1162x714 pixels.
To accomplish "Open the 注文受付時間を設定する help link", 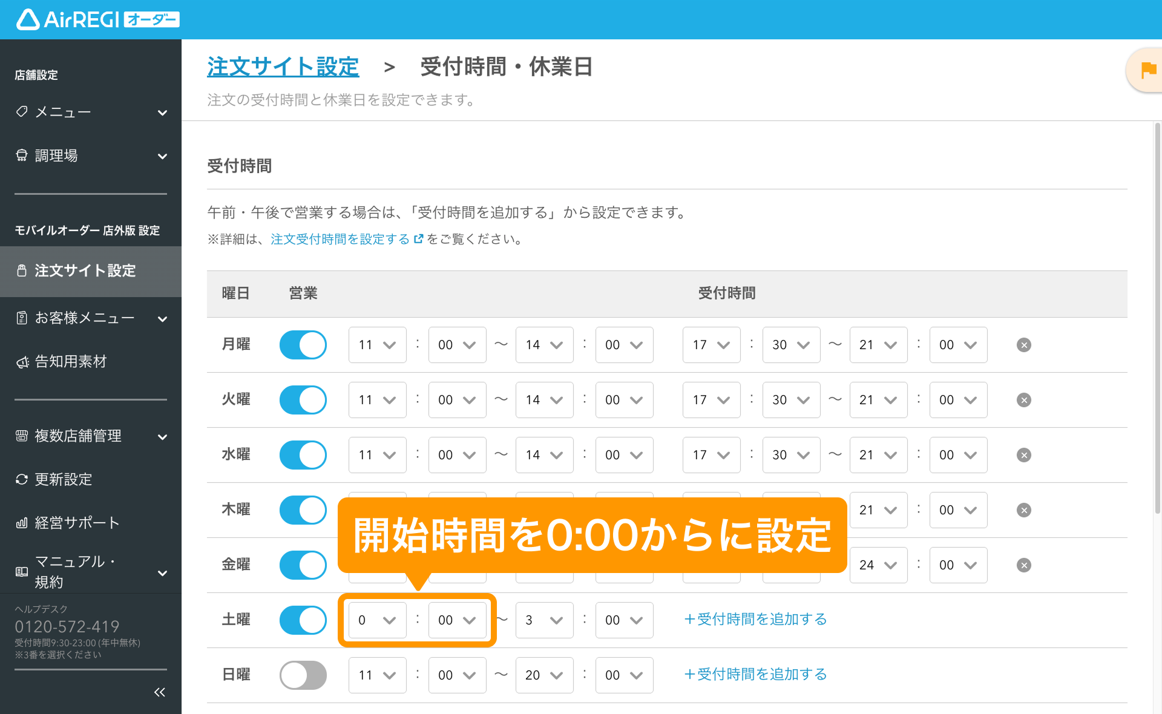I will click(340, 239).
